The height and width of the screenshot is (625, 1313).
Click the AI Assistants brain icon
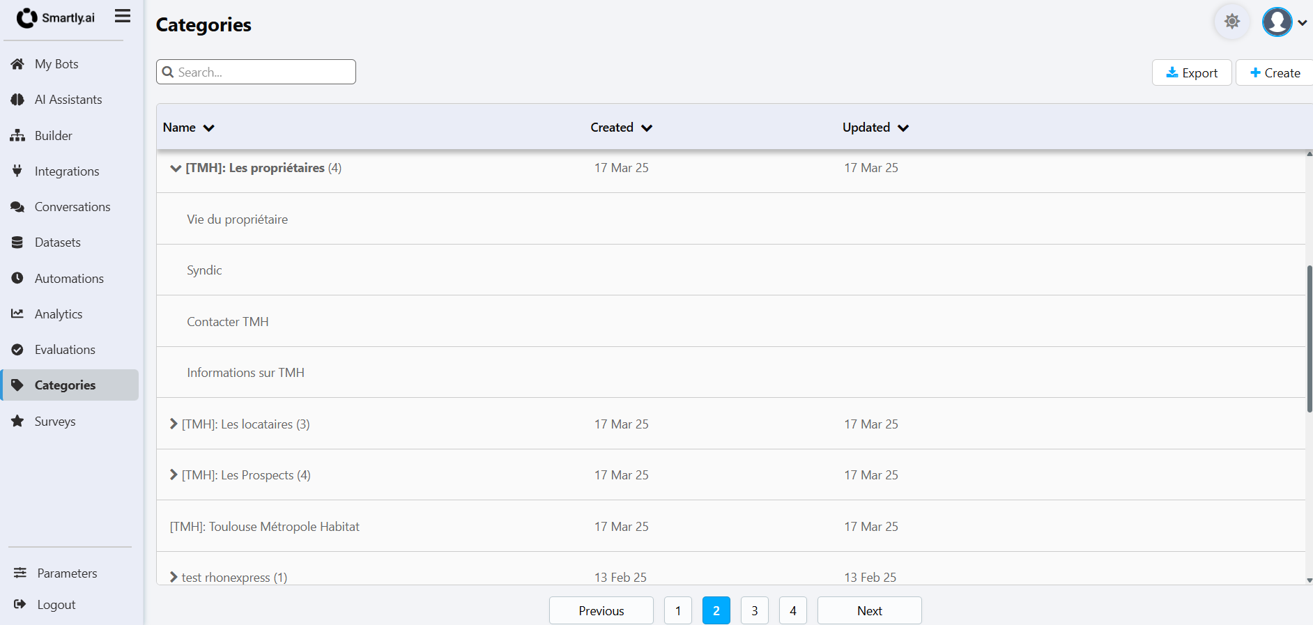coord(17,100)
